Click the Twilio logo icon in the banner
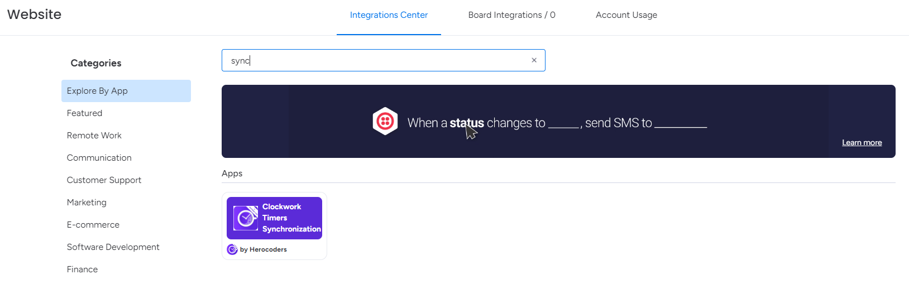Screen dimensions: 909x284 (385, 121)
